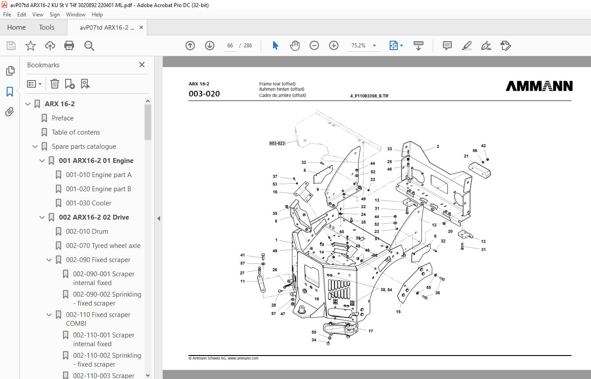591x379 pixels.
Task: Click the 003-023 reference label in diagram
Action: [277, 143]
